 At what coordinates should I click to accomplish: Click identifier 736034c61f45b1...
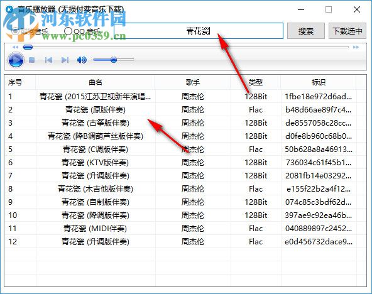pyautogui.click(x=319, y=163)
